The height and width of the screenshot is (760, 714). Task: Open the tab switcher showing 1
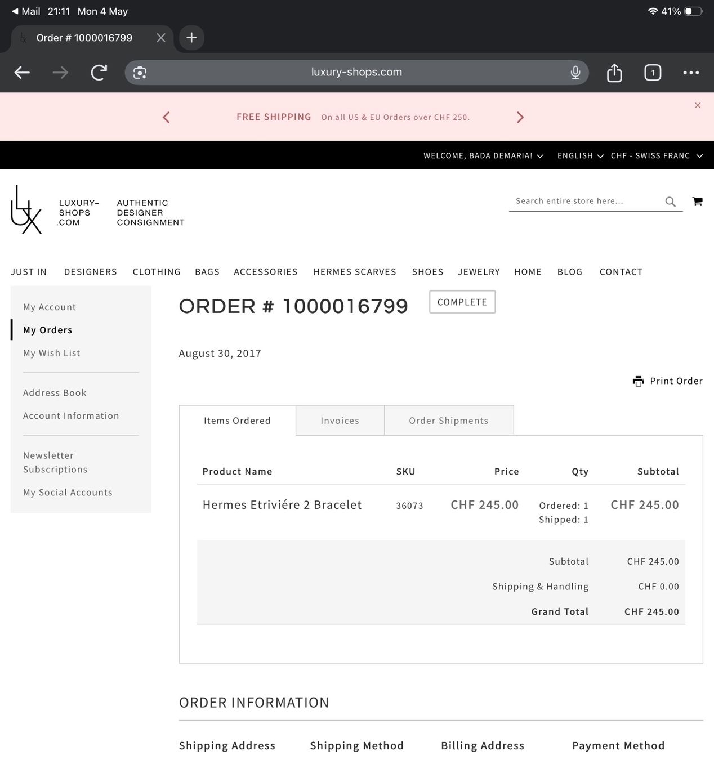click(x=653, y=73)
